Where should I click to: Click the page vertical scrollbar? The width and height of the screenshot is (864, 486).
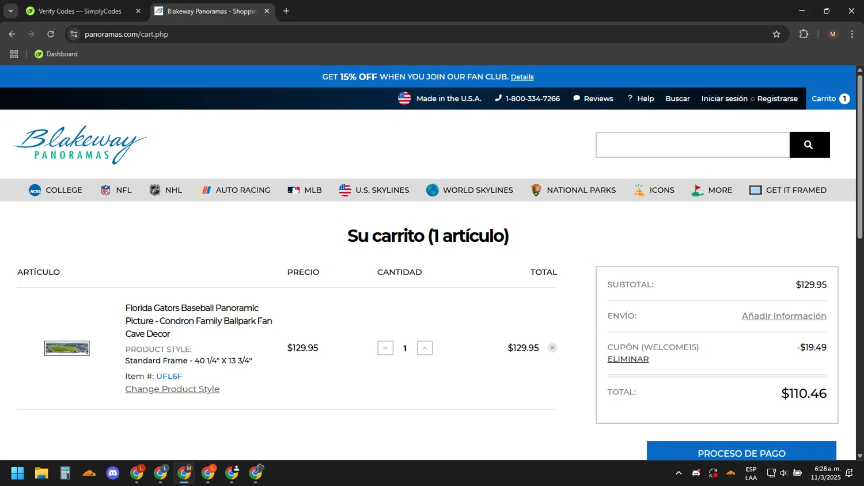(860, 155)
